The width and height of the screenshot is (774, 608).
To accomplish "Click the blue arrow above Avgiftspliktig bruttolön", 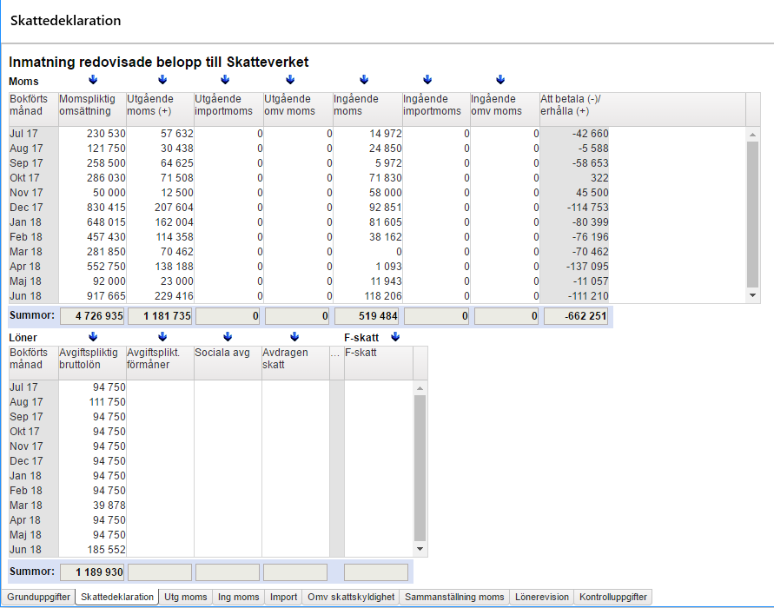I will coord(93,337).
